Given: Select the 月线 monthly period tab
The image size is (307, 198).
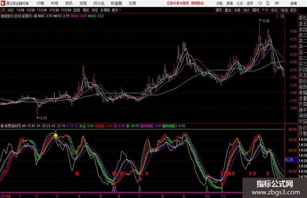Looking at the screenshot, I should click(x=95, y=10).
